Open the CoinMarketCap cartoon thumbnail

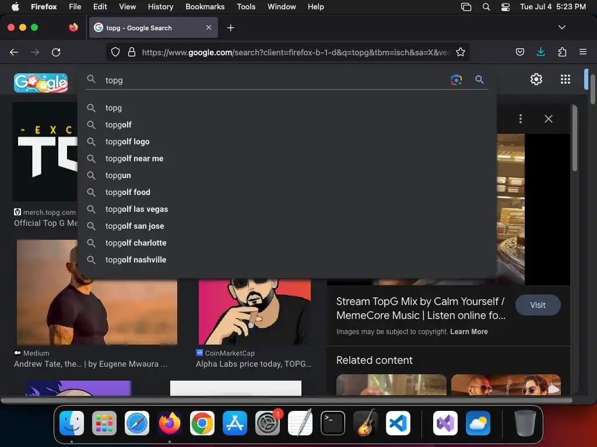coord(254,312)
